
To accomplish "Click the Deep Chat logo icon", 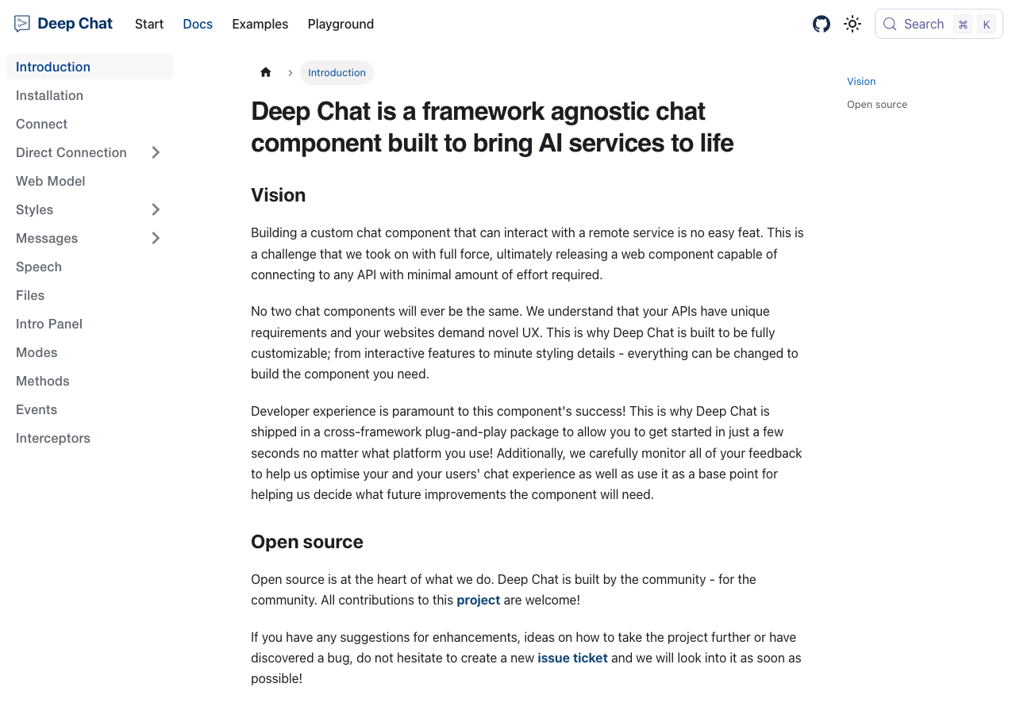I will pos(22,24).
